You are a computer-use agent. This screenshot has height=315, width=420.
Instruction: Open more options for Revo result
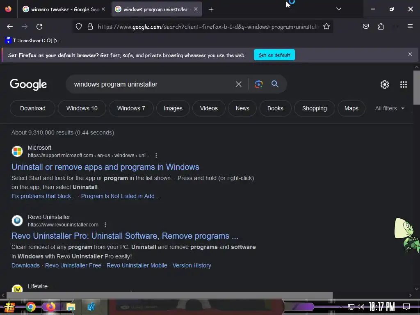click(x=105, y=225)
